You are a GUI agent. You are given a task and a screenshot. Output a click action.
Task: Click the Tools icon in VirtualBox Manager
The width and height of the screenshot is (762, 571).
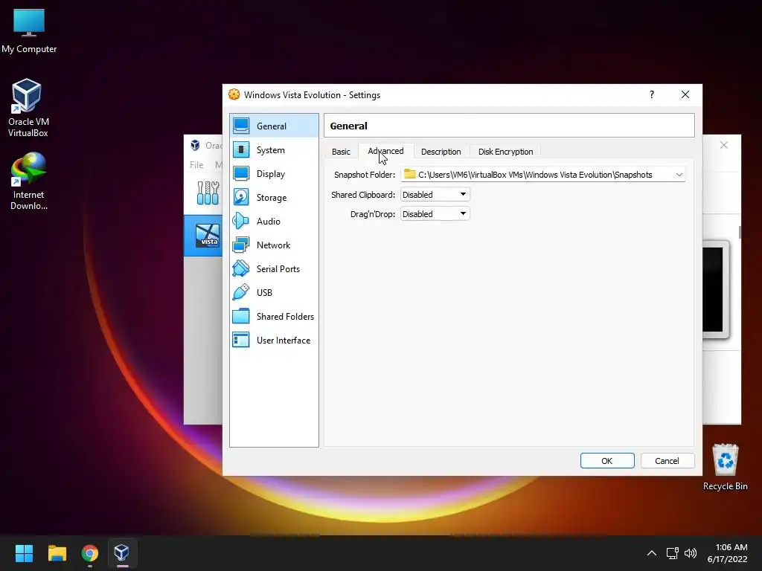click(208, 193)
